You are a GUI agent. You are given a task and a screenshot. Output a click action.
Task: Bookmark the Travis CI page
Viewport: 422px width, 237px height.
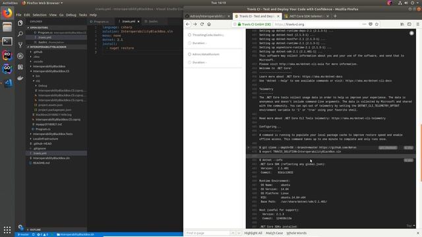[377, 24]
